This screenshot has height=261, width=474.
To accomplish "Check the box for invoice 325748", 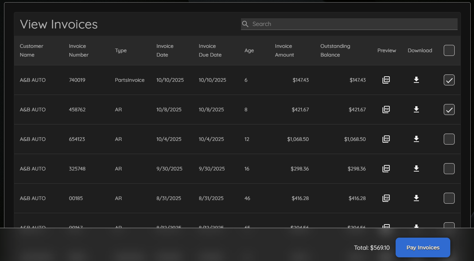I will point(449,169).
